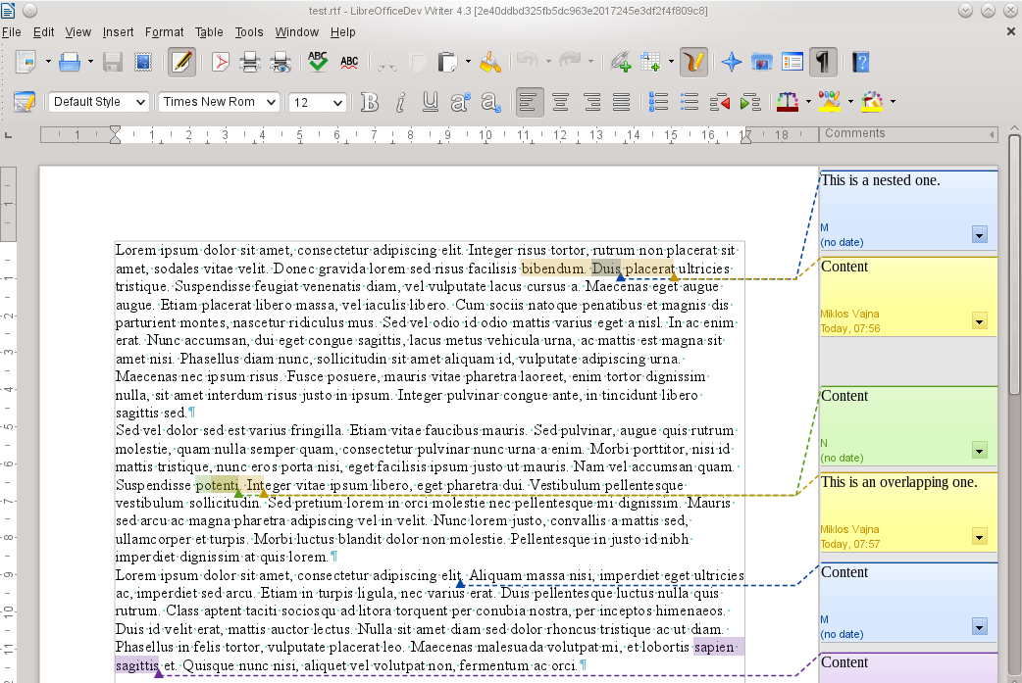Export document directly as PDF

tap(221, 63)
